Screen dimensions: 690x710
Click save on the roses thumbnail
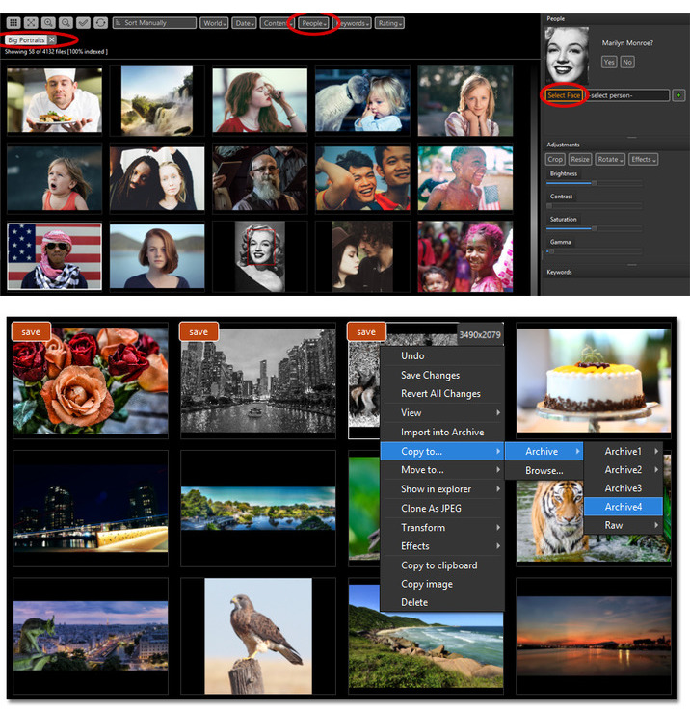coord(31,332)
